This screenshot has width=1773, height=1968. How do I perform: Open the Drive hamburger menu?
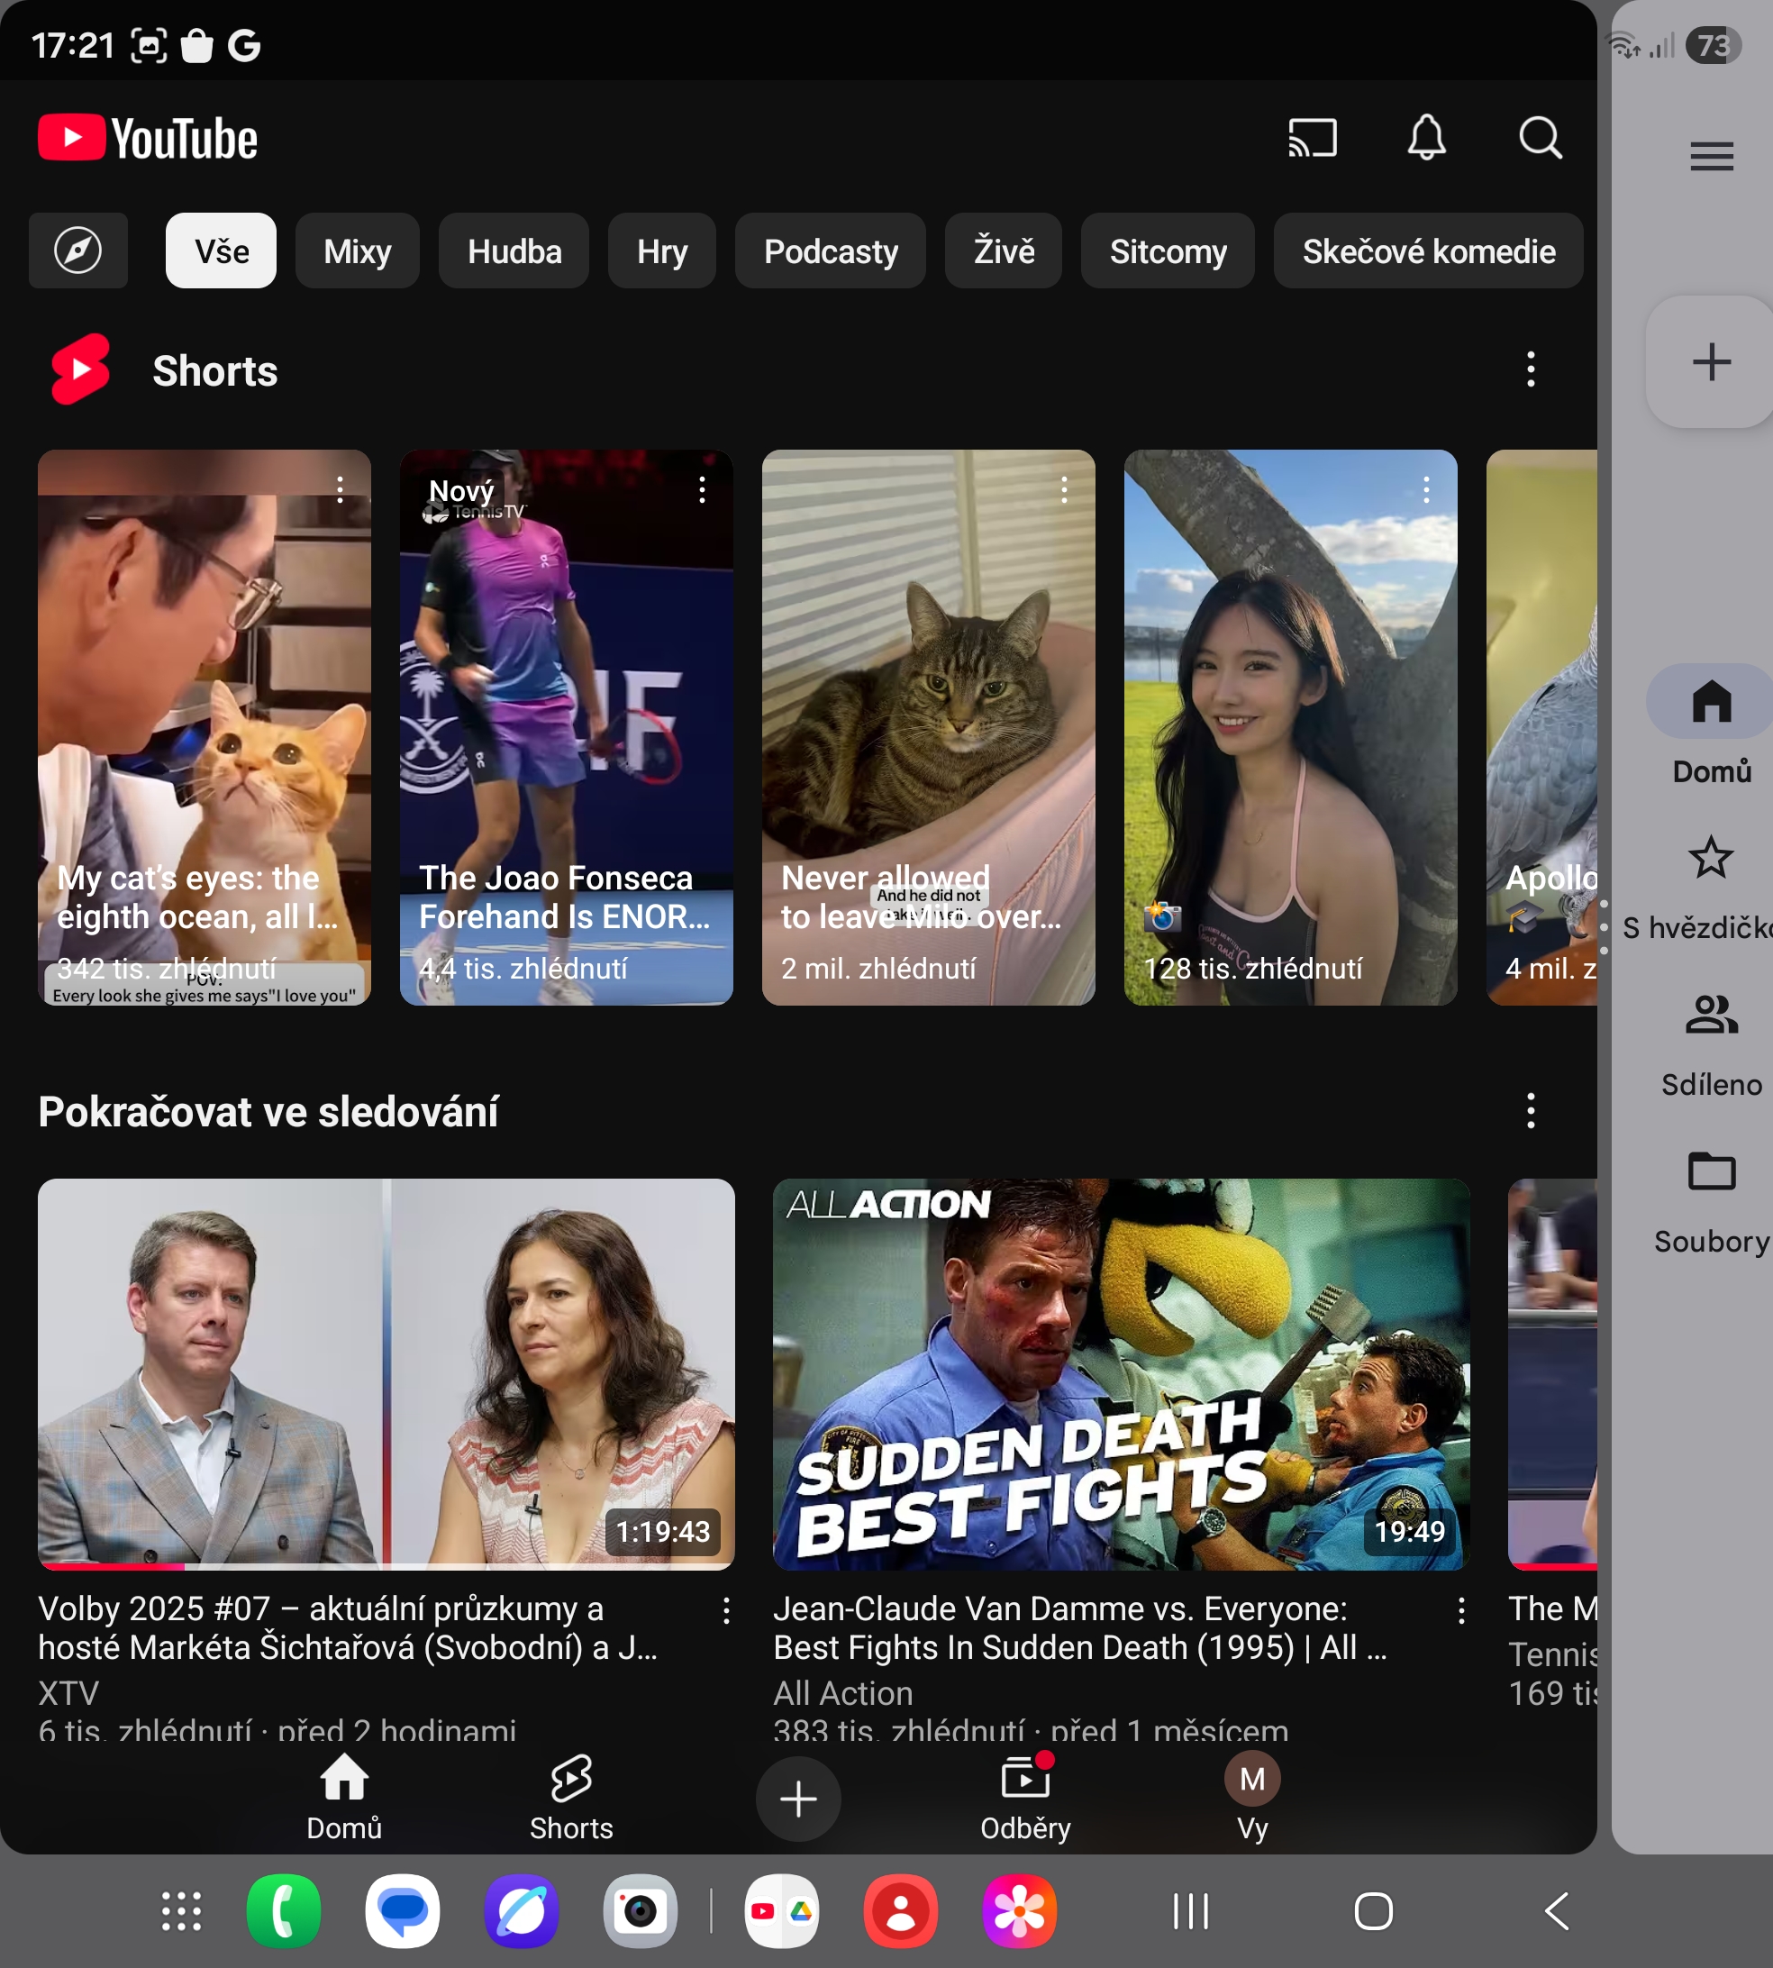point(1712,156)
